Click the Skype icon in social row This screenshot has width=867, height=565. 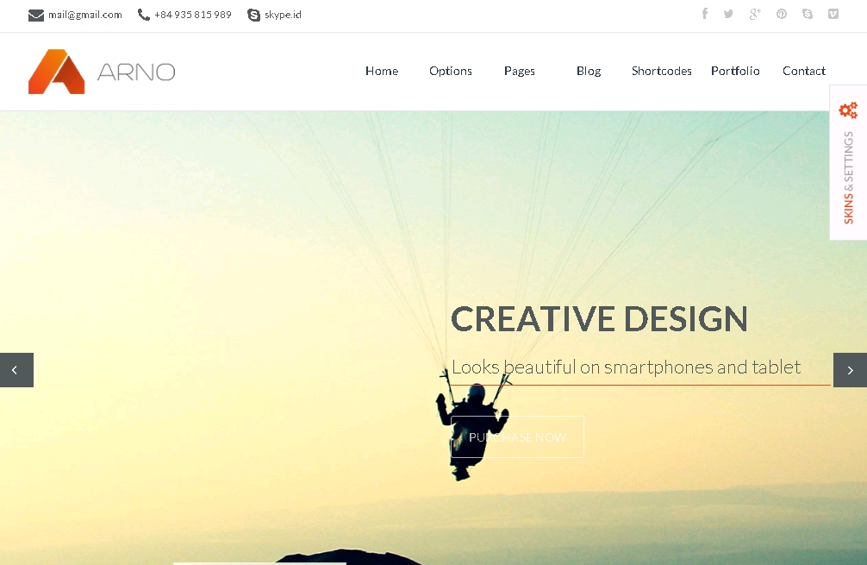point(808,14)
